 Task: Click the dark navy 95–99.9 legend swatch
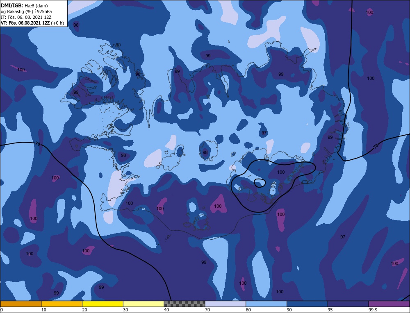pyautogui.click(x=348, y=304)
